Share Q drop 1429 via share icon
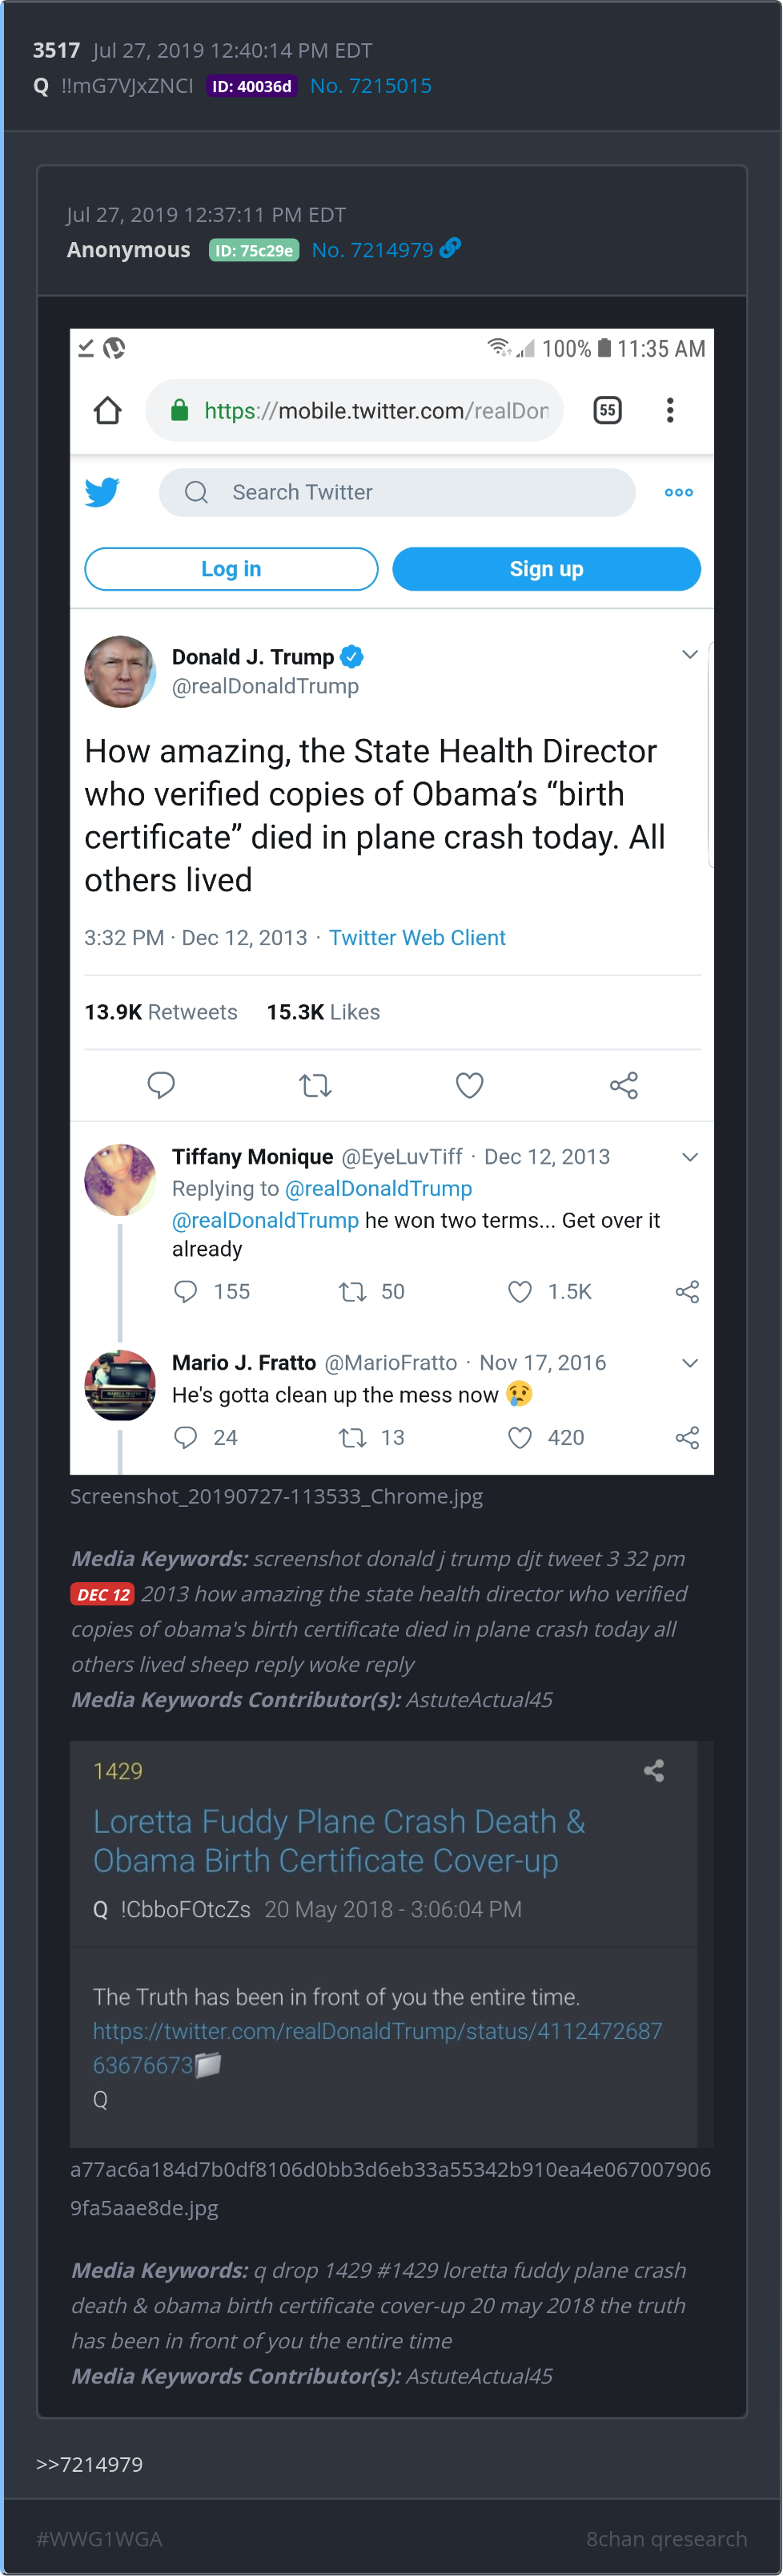Viewport: 783px width, 2576px height. point(654,1771)
